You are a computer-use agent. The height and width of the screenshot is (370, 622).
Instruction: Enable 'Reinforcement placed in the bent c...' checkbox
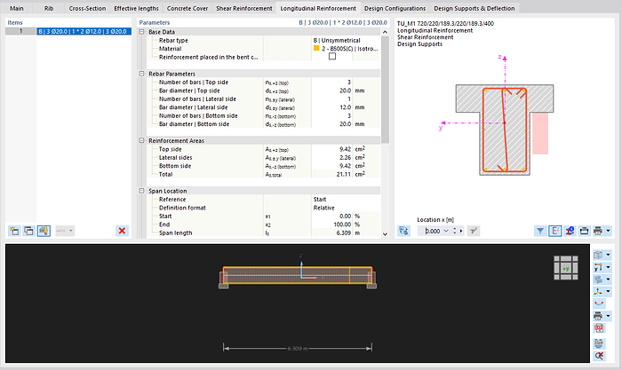coord(332,57)
